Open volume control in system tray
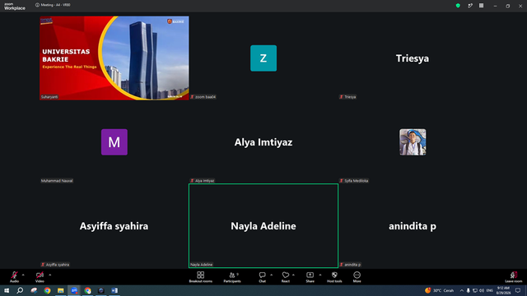Screen dimensions: 527x296 point(482,290)
